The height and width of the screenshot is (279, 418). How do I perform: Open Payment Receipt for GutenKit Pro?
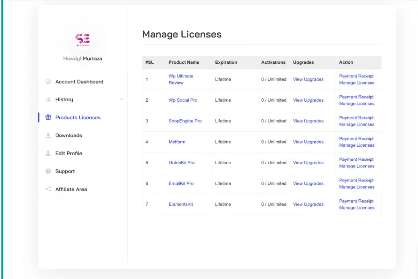[x=356, y=159]
